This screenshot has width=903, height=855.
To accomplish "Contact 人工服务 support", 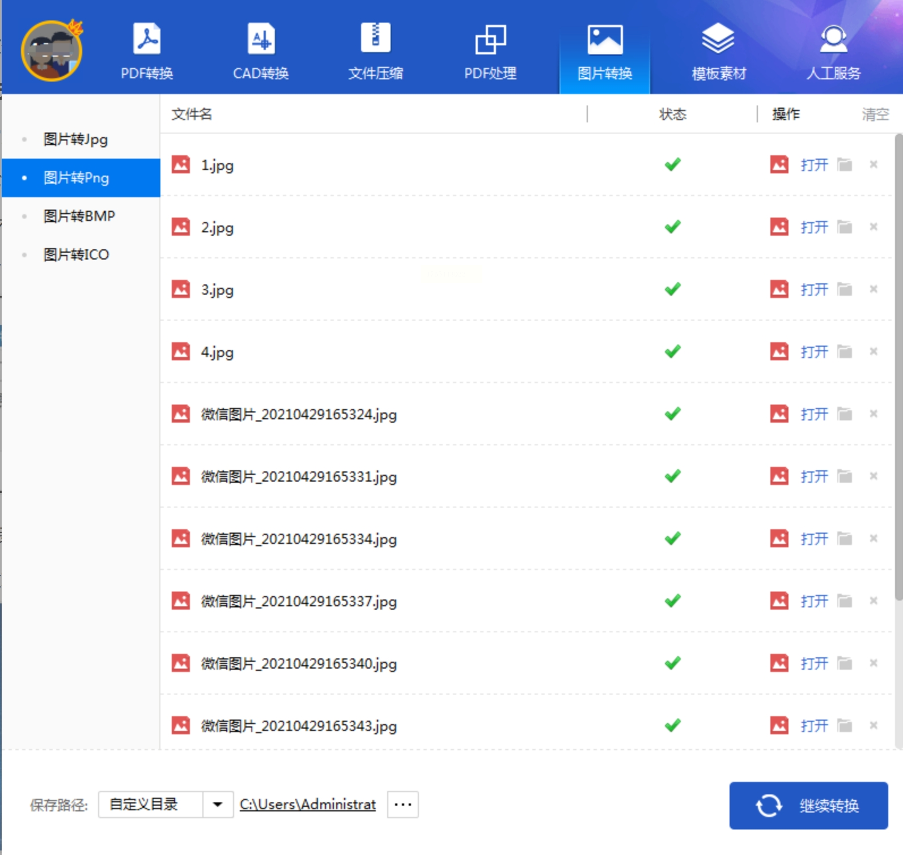I will (833, 51).
